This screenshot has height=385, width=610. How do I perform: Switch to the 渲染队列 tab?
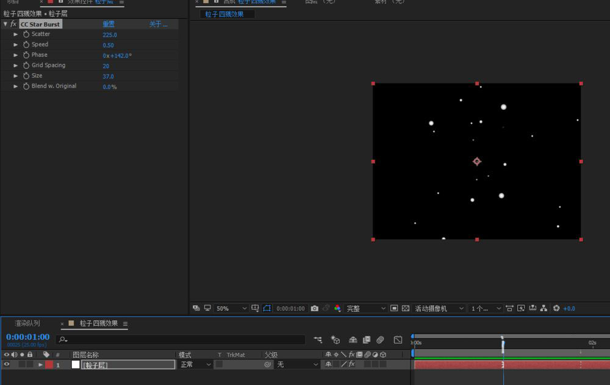tap(27, 323)
